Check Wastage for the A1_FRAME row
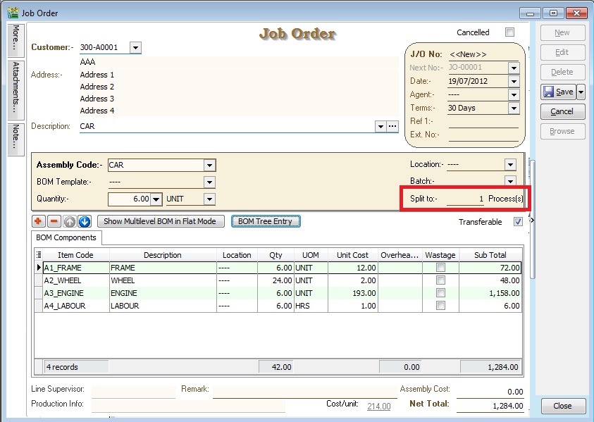Screen dimensions: 594x422 pos(440,268)
